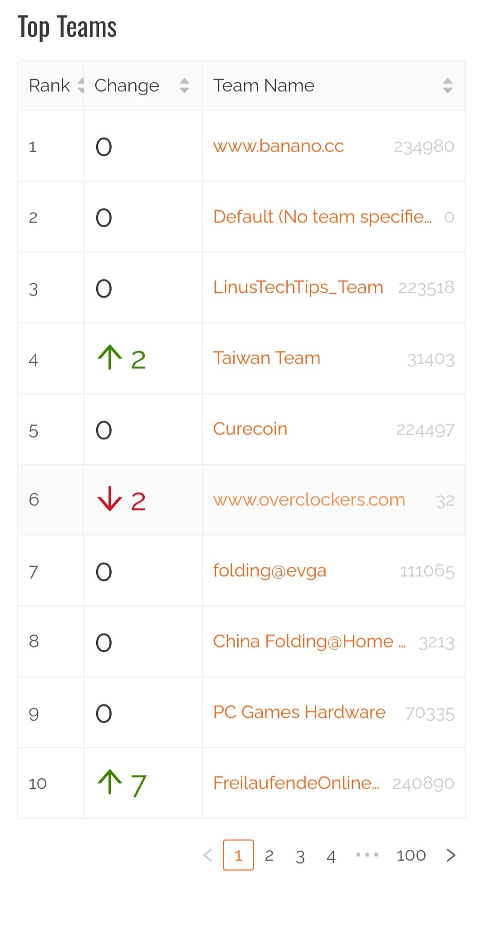This screenshot has width=490, height=926.
Task: Visit Curecoin team page
Action: 250,429
